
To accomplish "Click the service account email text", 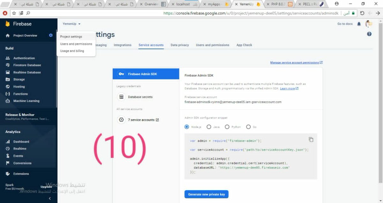I will (x=233, y=102).
